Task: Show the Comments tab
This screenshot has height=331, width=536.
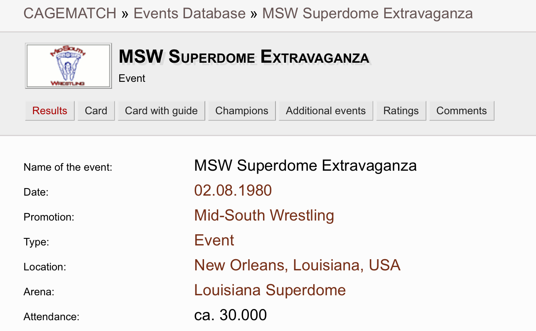Action: [x=462, y=111]
